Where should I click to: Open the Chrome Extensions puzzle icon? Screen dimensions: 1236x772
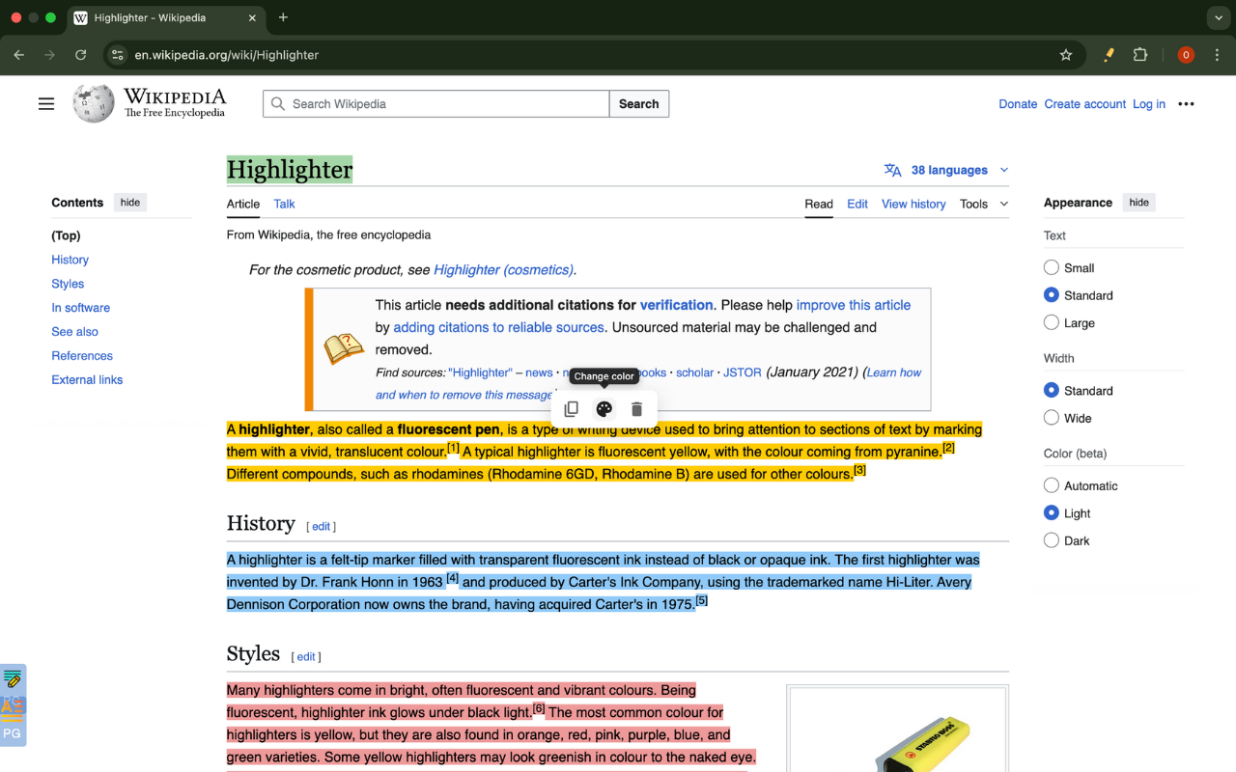1140,55
